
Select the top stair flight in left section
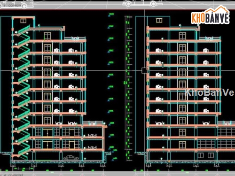tap(24, 30)
